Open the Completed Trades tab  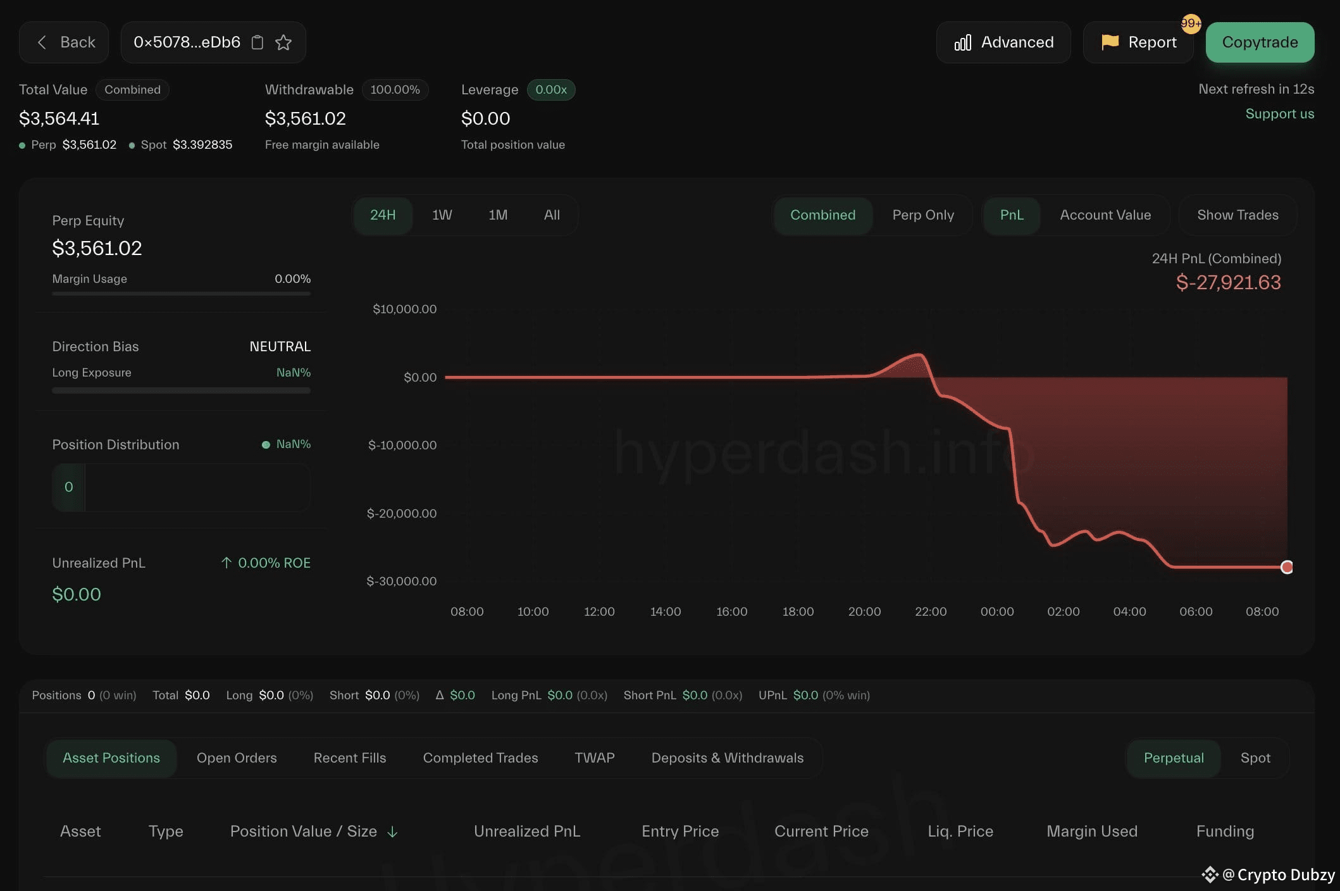(x=480, y=758)
